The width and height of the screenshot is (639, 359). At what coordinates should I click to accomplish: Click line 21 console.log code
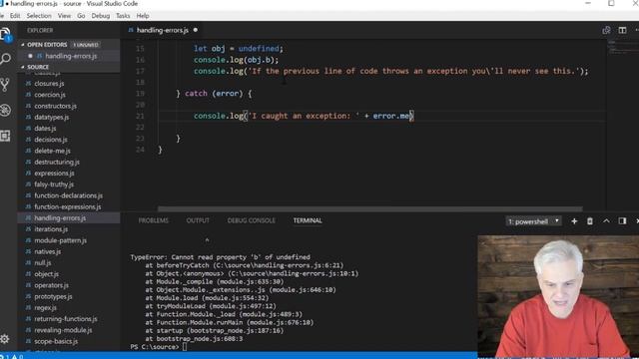[304, 116]
